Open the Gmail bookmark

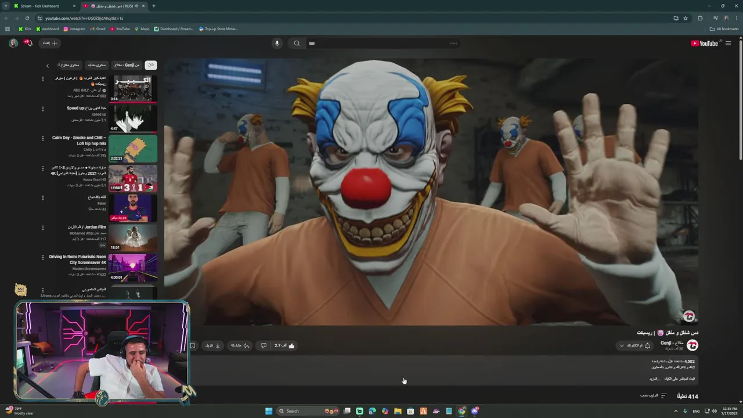coord(98,29)
